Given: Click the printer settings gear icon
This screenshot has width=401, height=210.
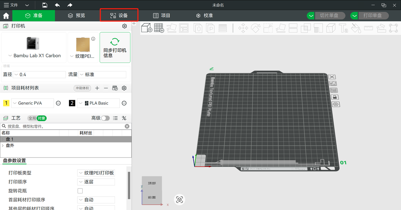Looking at the screenshot, I should (124, 26).
